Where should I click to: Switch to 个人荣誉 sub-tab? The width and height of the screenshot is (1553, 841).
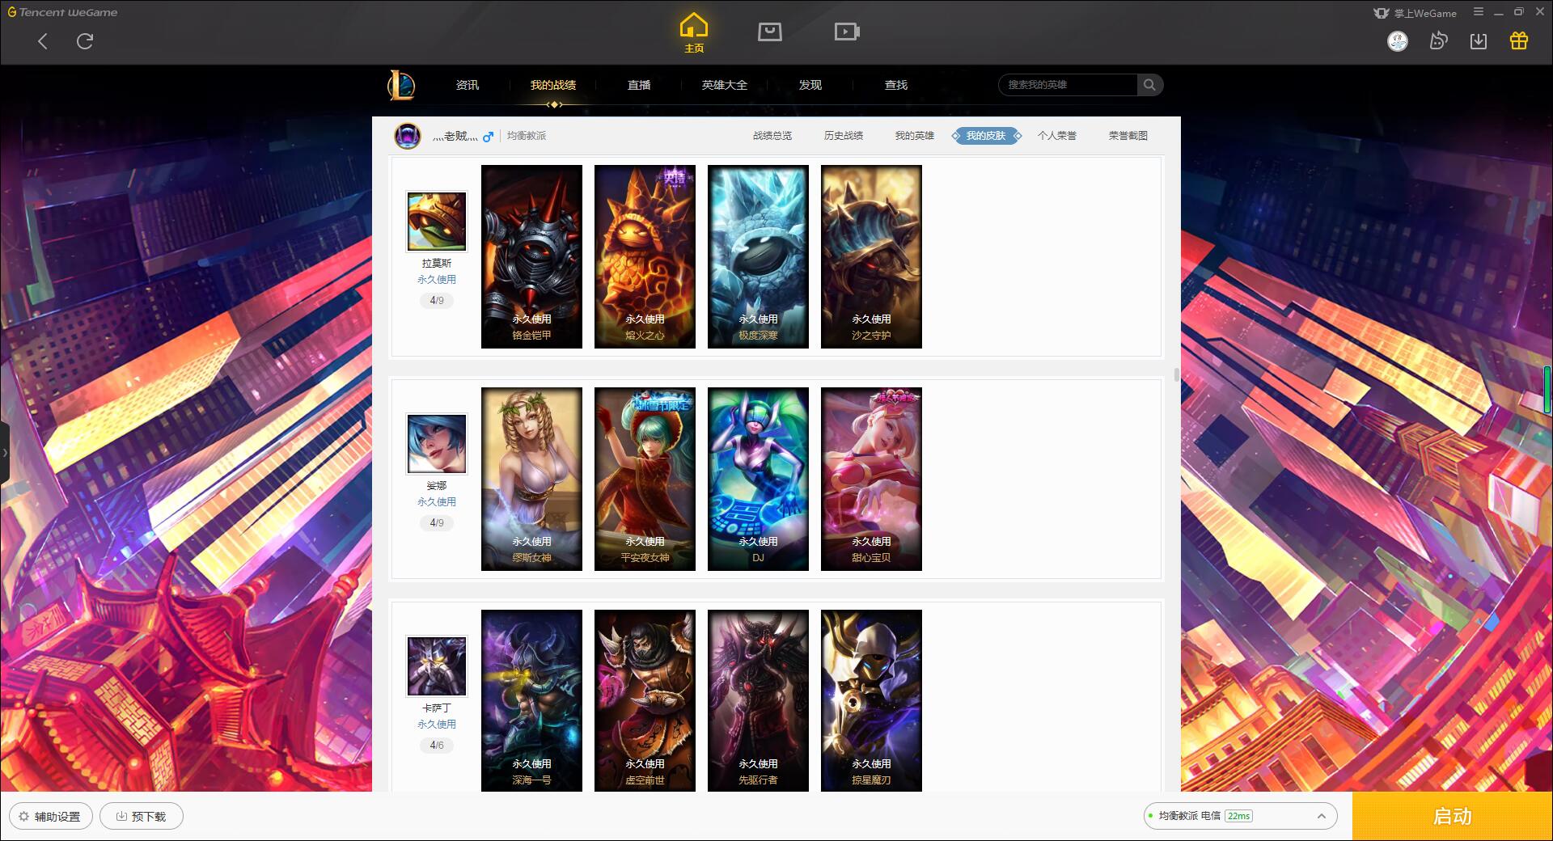1057,136
